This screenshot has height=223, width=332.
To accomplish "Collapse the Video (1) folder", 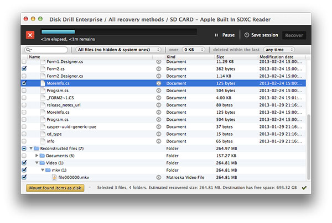I will [x=37, y=163].
